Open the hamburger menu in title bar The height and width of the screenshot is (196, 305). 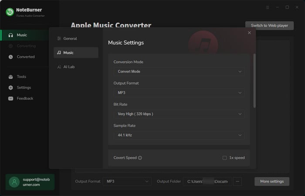268,7
